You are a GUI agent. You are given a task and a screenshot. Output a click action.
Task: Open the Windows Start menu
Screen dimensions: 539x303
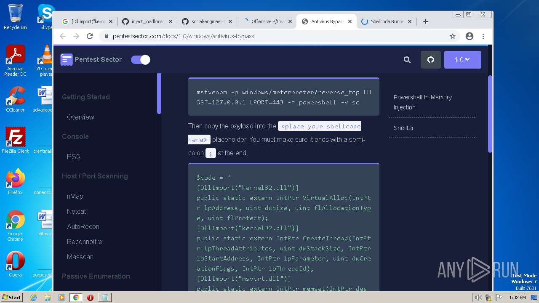(x=12, y=298)
